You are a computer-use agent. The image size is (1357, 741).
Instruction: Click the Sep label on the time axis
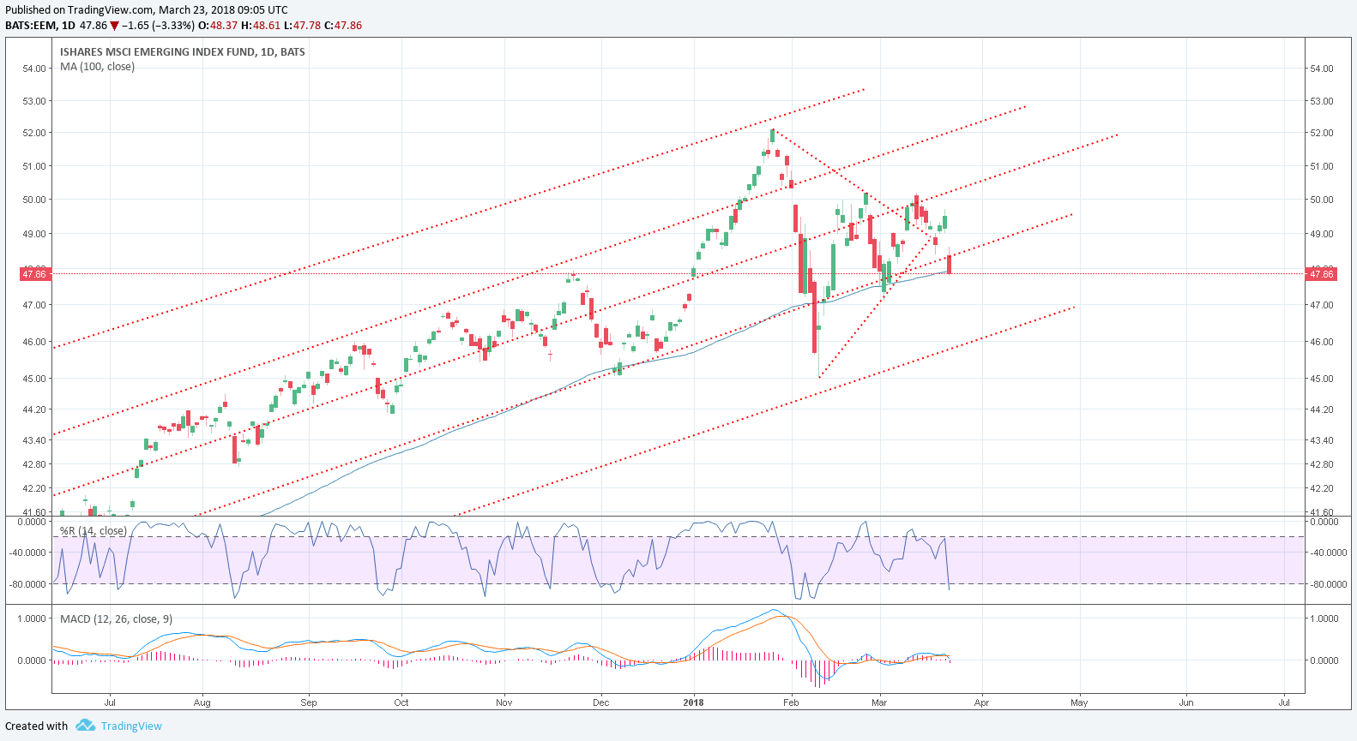pos(309,702)
